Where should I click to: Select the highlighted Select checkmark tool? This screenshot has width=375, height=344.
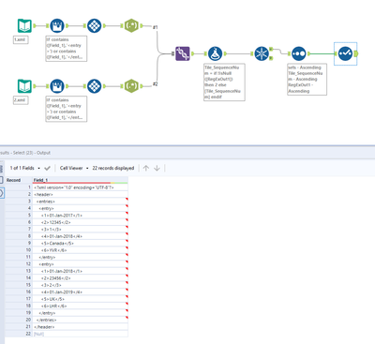[345, 53]
